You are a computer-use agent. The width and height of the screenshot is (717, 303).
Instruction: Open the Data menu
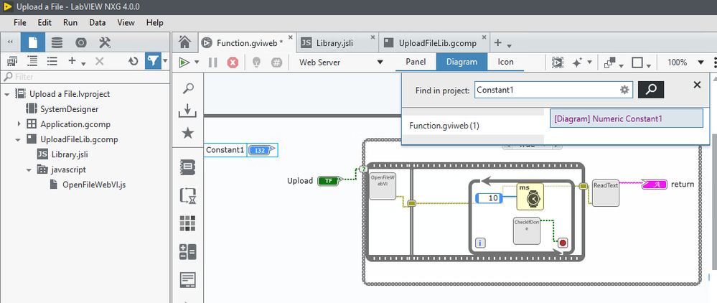(98, 22)
